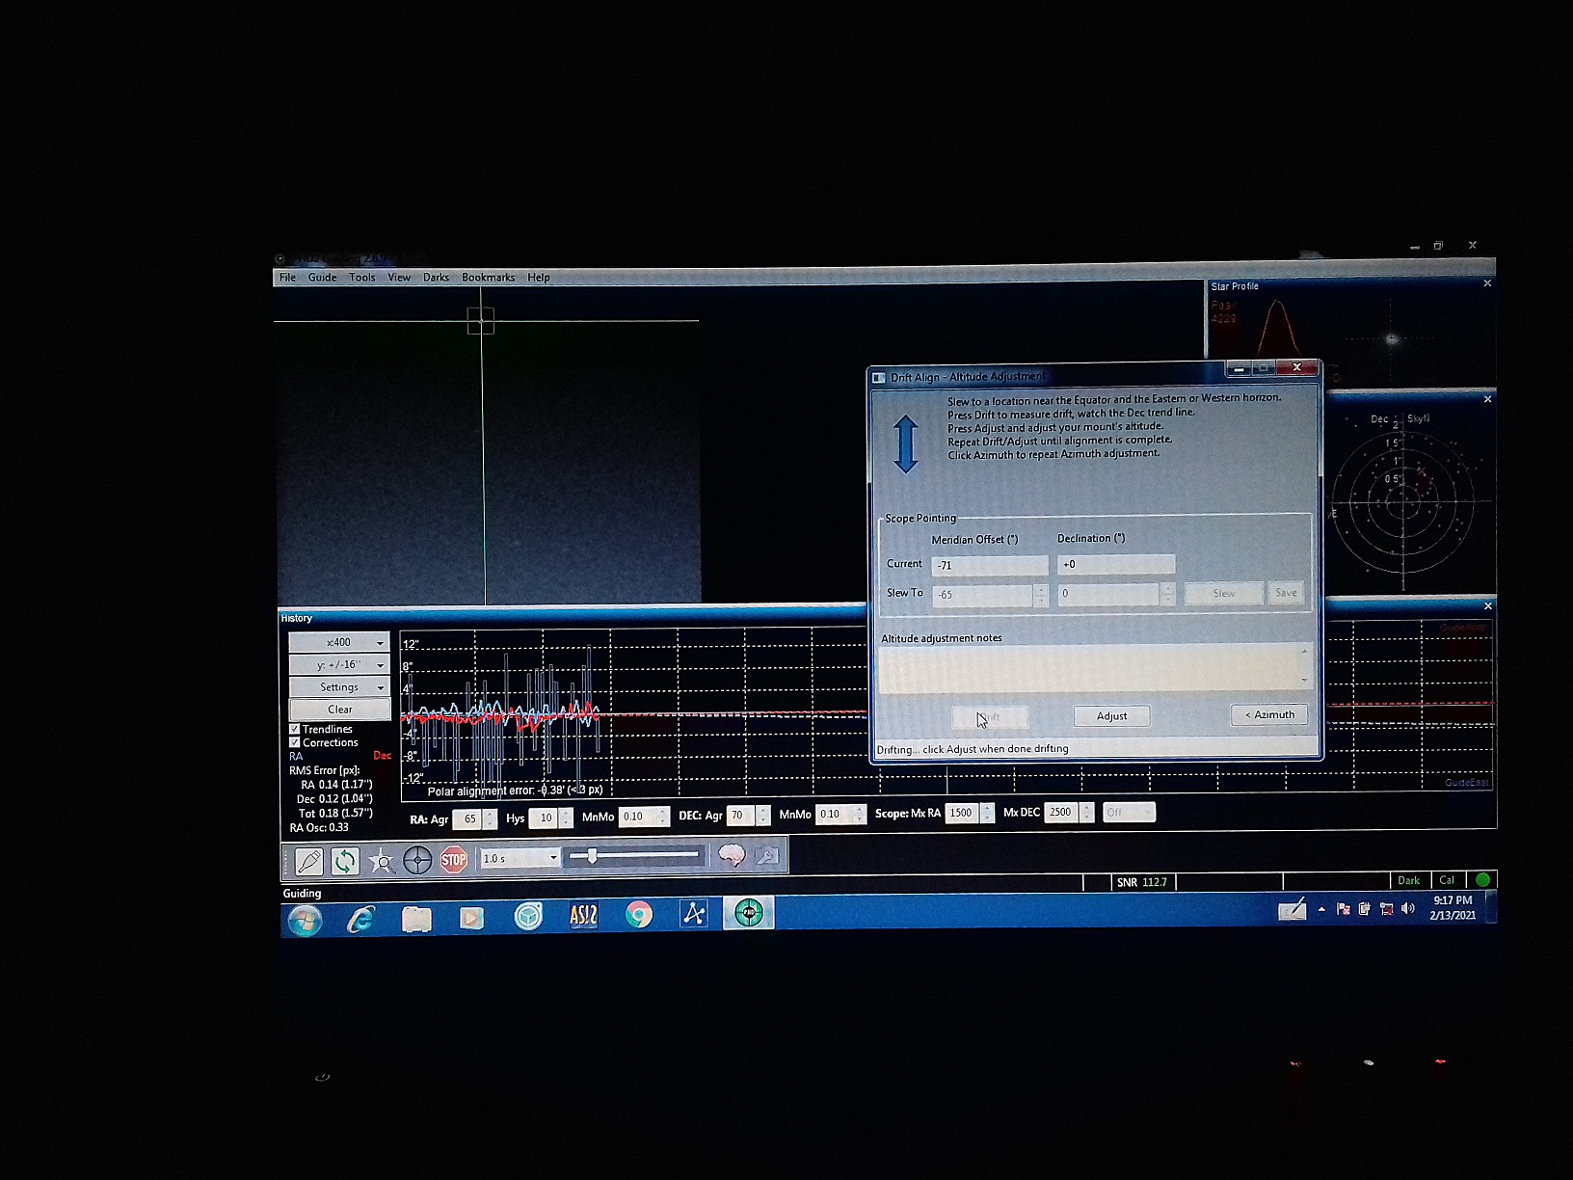Launch Chrome from the taskbar

pos(638,915)
